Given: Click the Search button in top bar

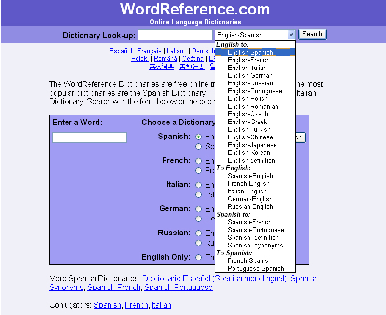Looking at the screenshot, I should (x=312, y=34).
